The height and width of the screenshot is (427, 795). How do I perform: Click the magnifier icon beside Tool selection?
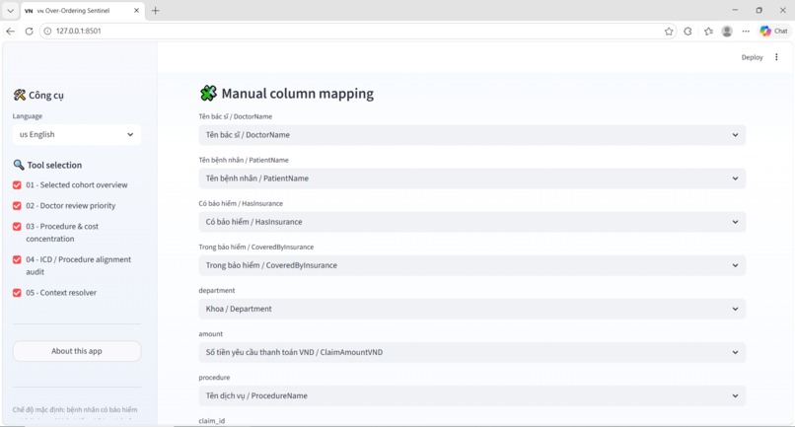[x=19, y=165]
